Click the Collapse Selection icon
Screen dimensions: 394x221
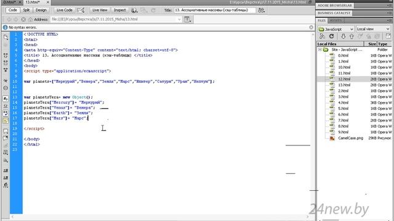(6, 63)
